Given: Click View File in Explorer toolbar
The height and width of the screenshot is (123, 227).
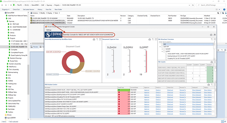Looking at the screenshot, I should click(48, 10).
